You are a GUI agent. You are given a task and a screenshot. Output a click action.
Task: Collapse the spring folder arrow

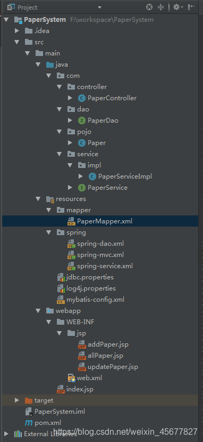[49, 232]
